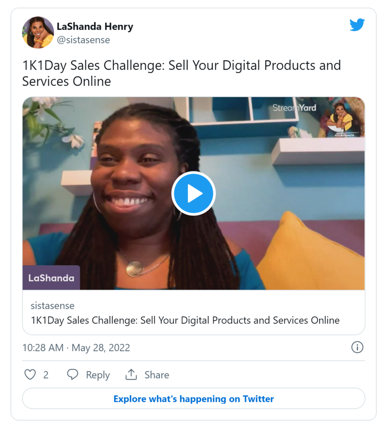392x429 pixels.
Task: Click the likes count number 2
Action: 46,375
